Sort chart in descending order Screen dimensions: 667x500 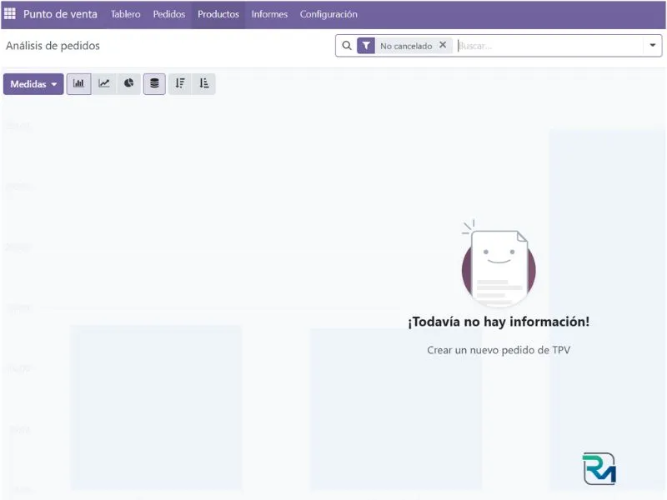click(x=180, y=83)
